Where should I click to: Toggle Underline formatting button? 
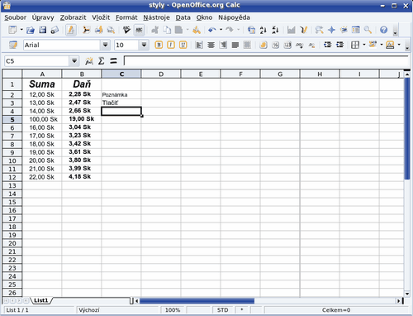(183, 45)
